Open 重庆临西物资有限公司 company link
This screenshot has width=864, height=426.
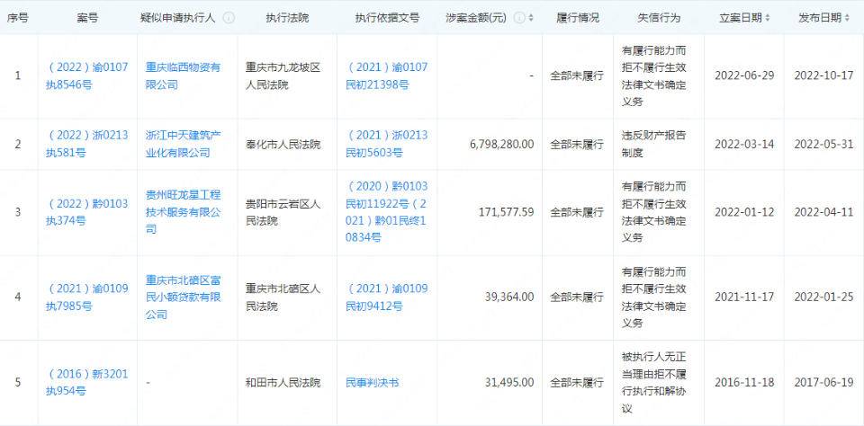(x=183, y=76)
